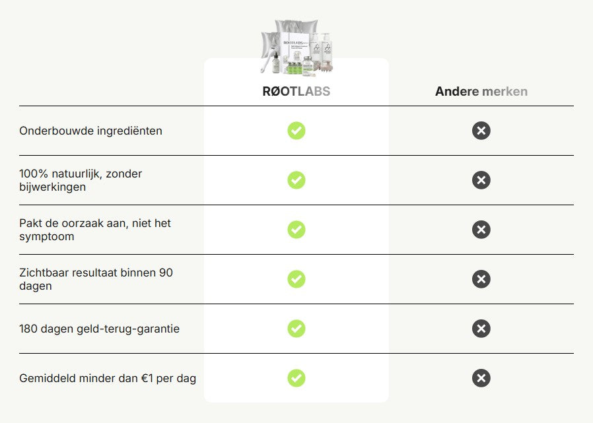This screenshot has width=593, height=423.
Task: Click the Gemiddeld minder dan €1 per dag text
Action: [x=108, y=378]
